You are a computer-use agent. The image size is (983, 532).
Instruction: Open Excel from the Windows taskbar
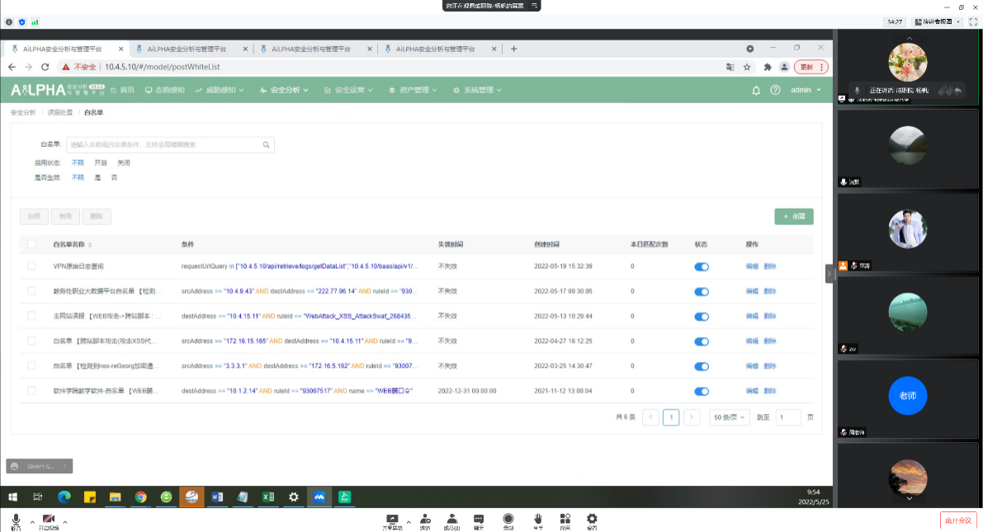coord(268,497)
